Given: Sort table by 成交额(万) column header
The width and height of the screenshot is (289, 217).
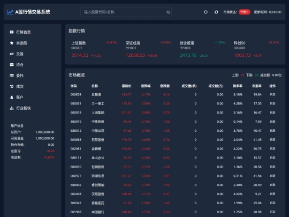Looking at the screenshot, I should pyautogui.click(x=216, y=86).
